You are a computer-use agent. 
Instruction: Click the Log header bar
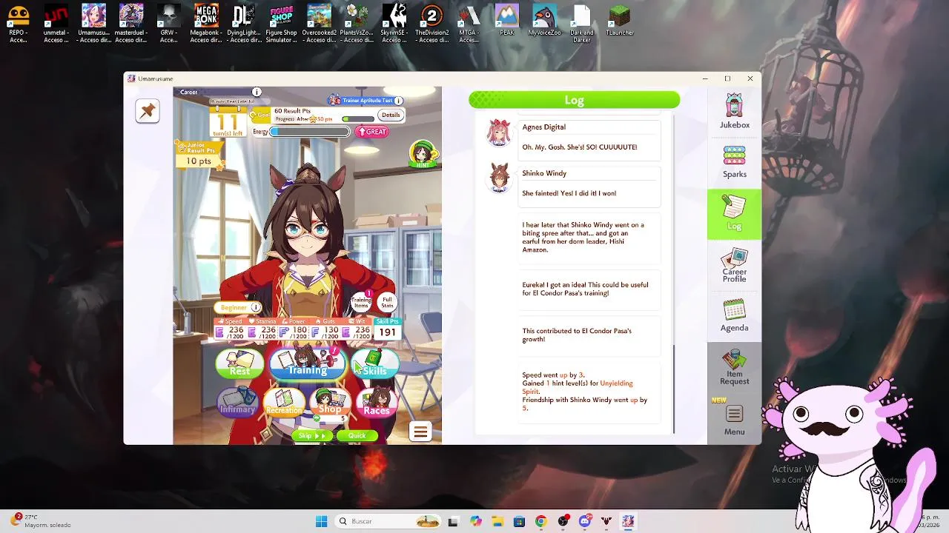[574, 100]
